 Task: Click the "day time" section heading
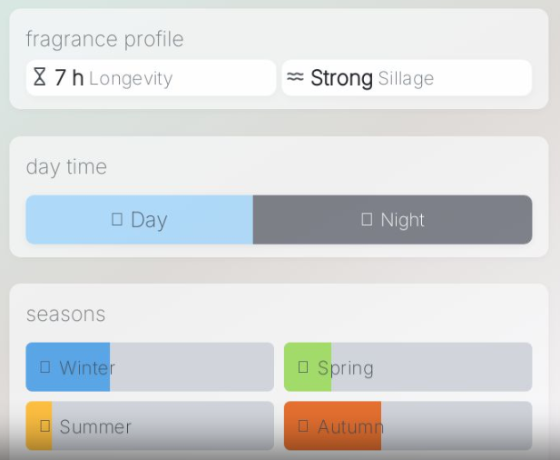66,166
